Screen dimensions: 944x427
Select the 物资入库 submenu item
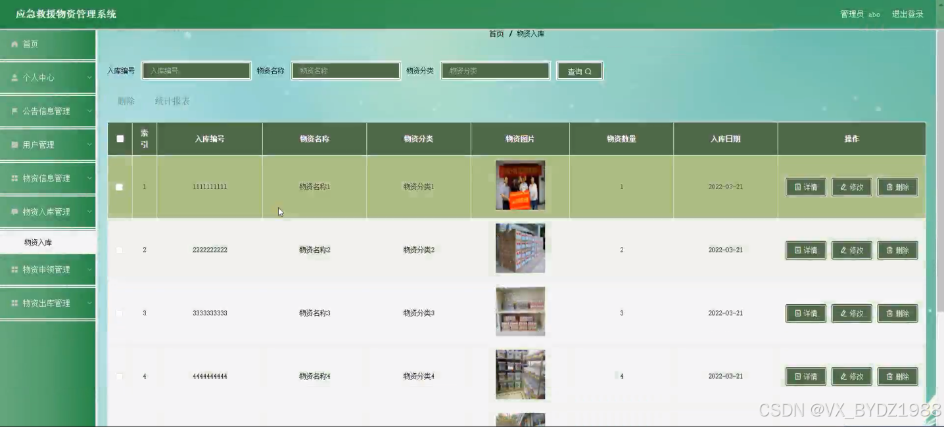(48, 242)
